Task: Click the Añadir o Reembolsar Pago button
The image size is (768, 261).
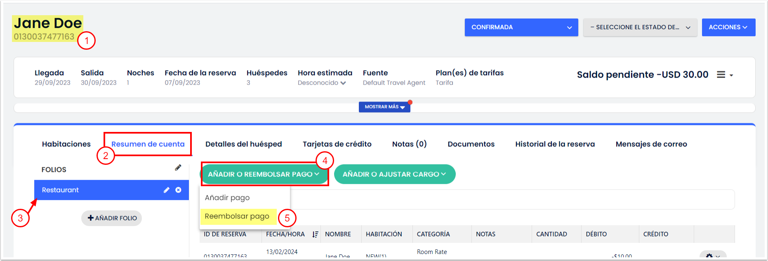Action: click(x=264, y=174)
